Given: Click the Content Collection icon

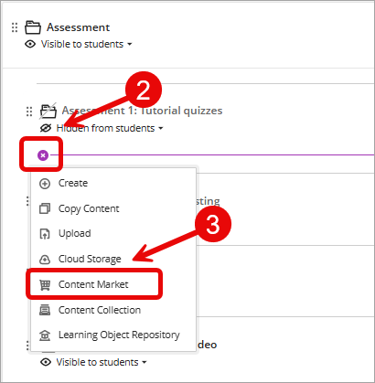Looking at the screenshot, I should coord(45,310).
